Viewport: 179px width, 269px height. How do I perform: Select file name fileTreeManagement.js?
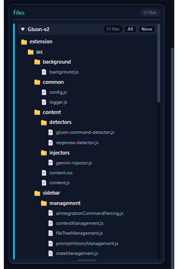(x=79, y=233)
